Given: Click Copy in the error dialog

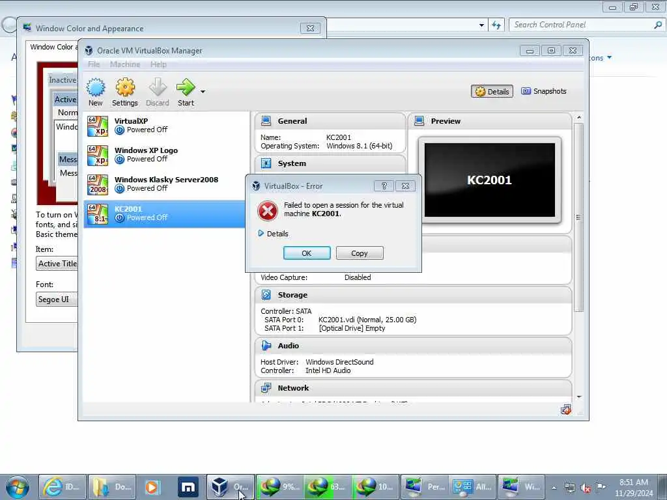Looking at the screenshot, I should click(x=360, y=253).
